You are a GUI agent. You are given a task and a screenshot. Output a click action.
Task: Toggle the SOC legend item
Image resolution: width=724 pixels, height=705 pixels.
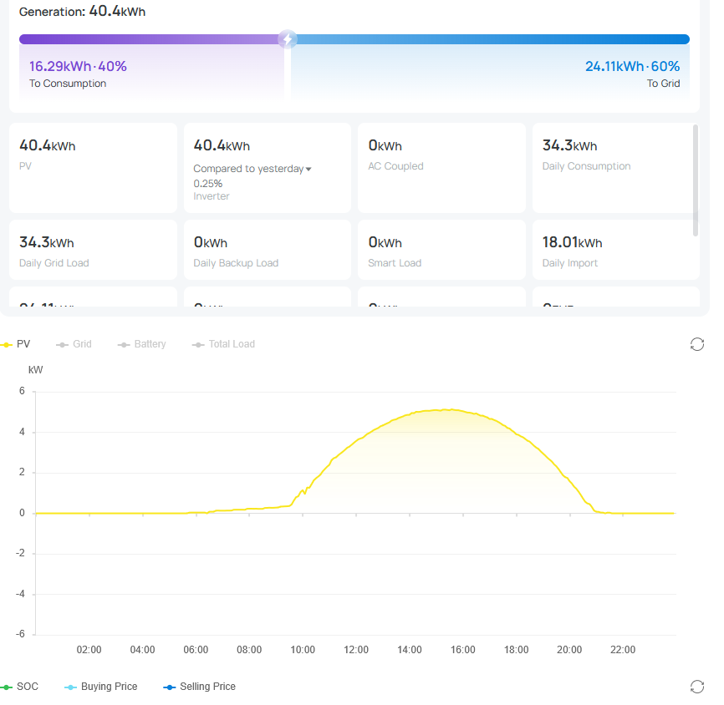20,687
